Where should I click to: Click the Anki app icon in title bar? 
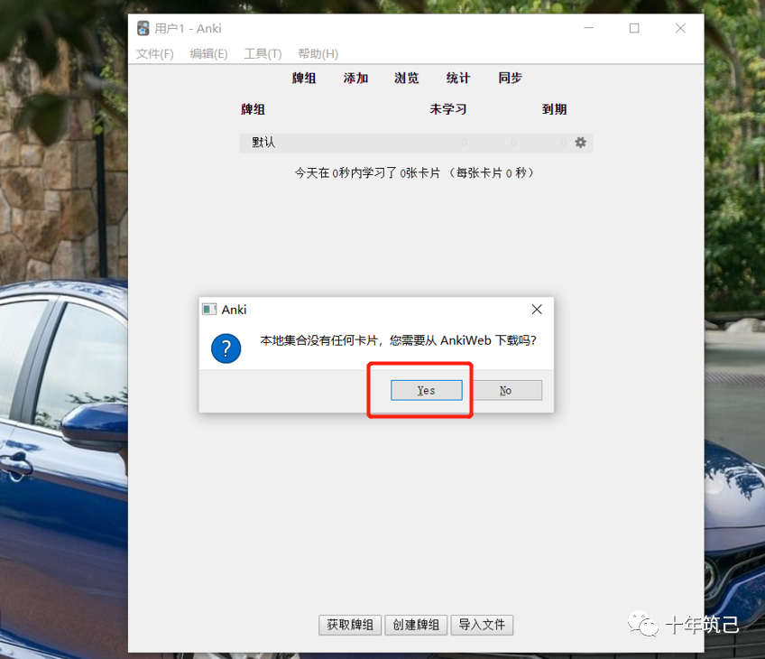tap(143, 28)
